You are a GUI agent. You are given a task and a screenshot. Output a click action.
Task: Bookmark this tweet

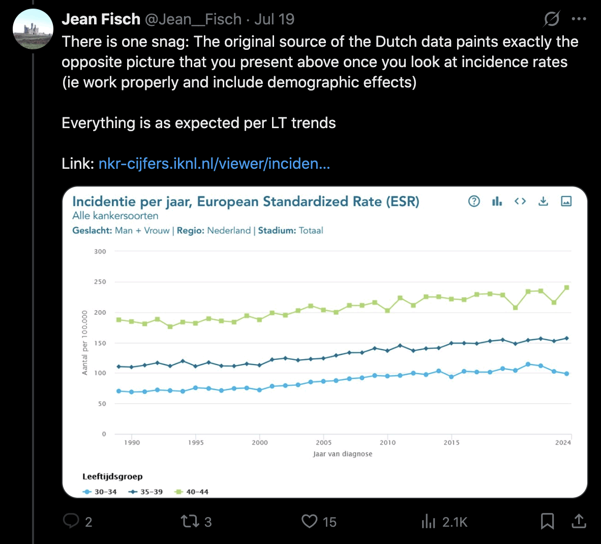click(547, 521)
